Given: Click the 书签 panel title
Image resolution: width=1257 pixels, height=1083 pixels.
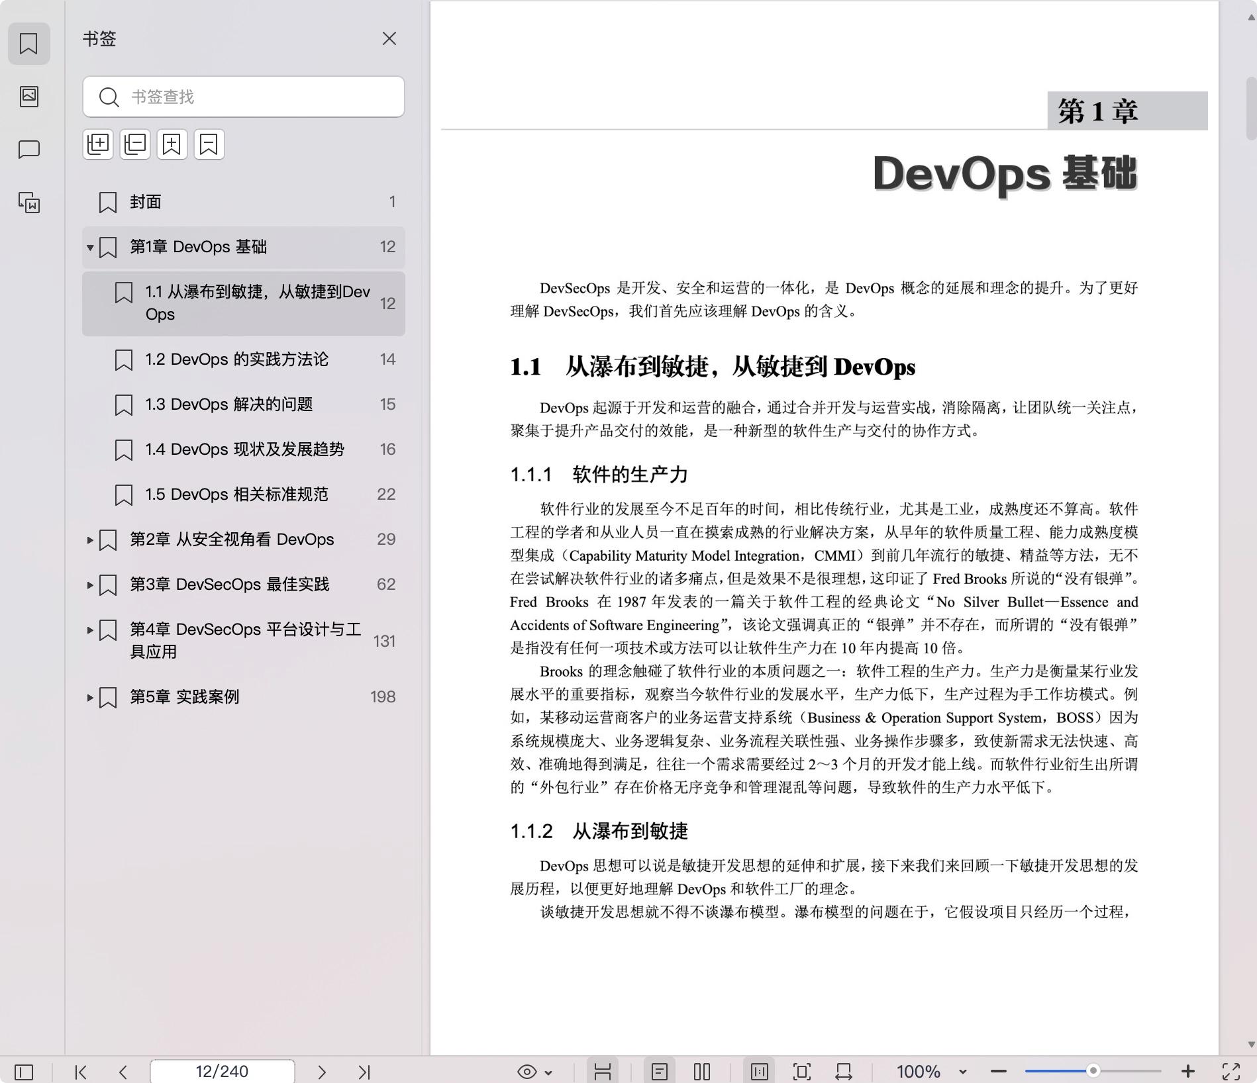Looking at the screenshot, I should (99, 39).
